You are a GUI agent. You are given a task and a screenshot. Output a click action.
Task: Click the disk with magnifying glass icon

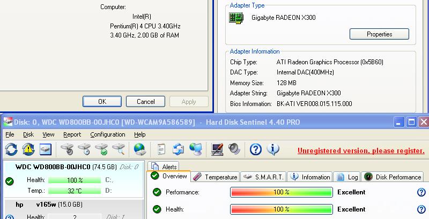click(119, 149)
